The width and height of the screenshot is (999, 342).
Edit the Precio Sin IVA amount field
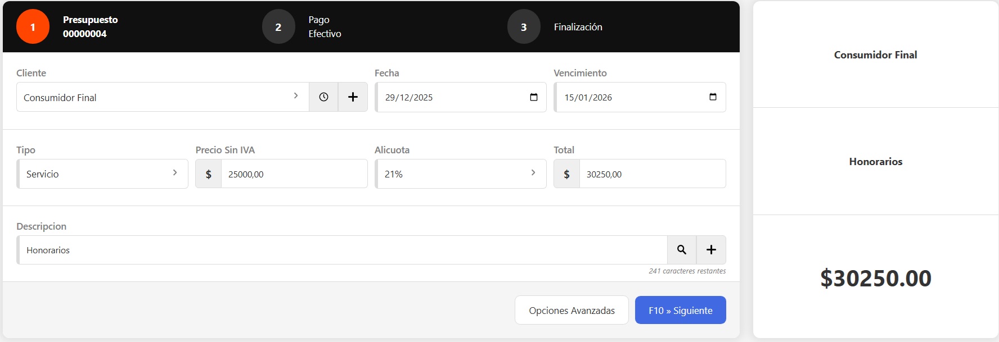(x=294, y=174)
